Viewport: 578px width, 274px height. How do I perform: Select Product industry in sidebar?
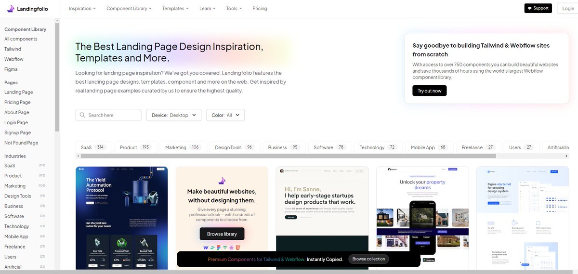pos(25,176)
